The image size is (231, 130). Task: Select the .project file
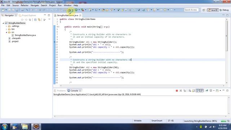(x=15, y=42)
